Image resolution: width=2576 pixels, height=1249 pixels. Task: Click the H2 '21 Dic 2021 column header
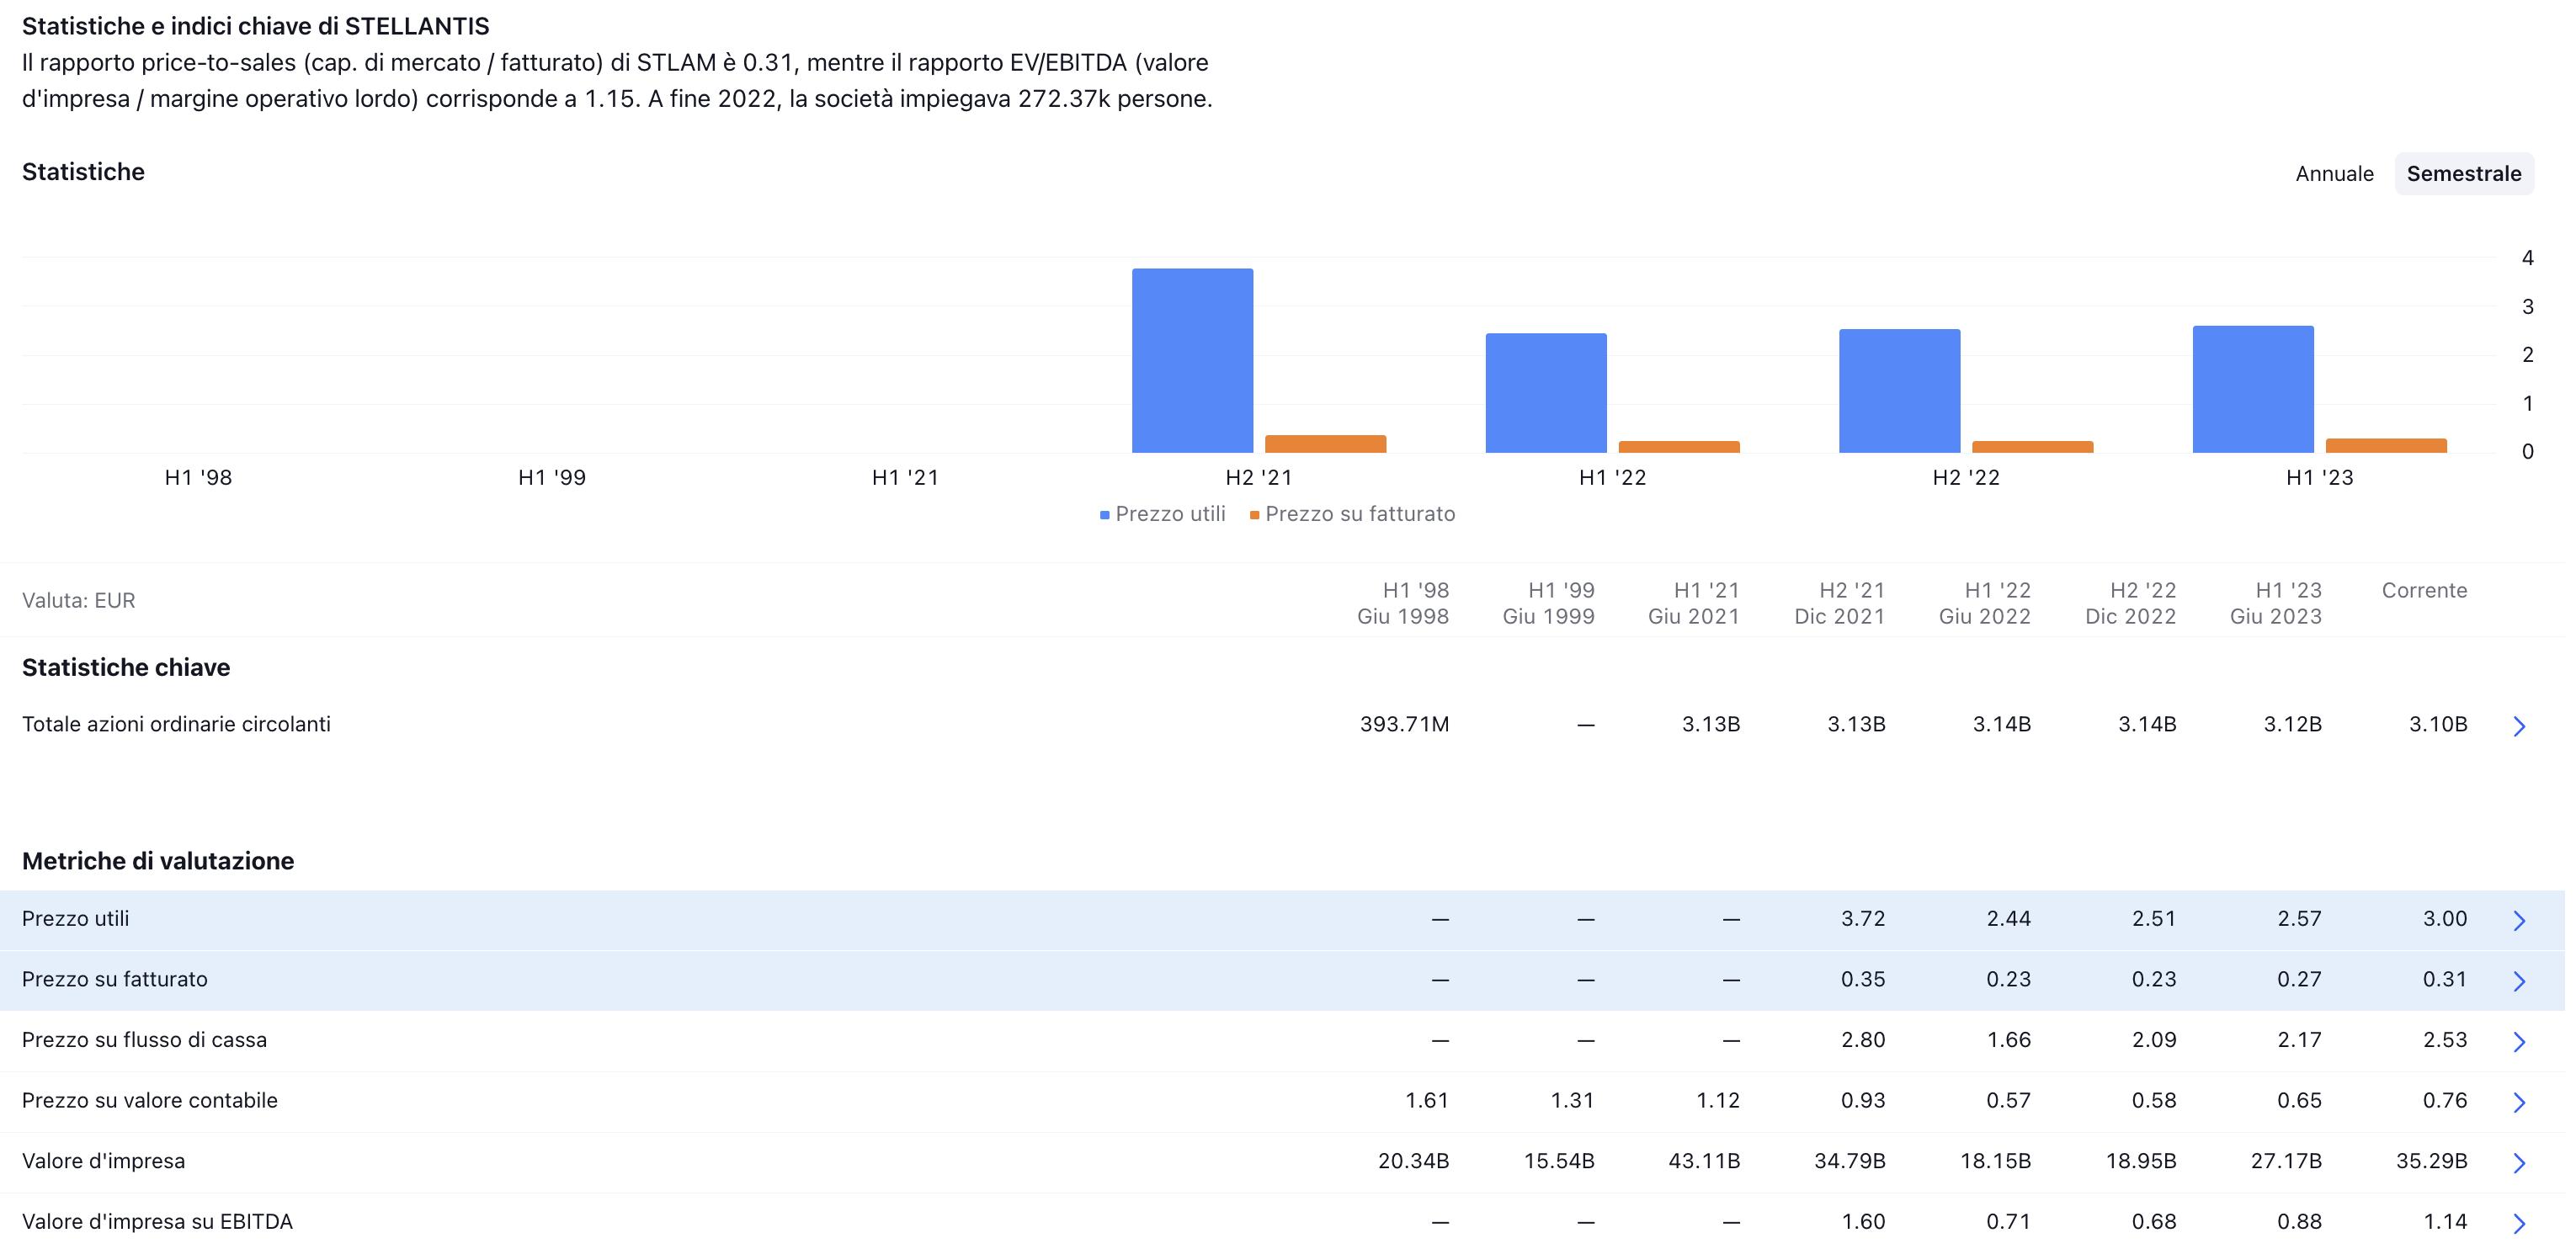1839,603
